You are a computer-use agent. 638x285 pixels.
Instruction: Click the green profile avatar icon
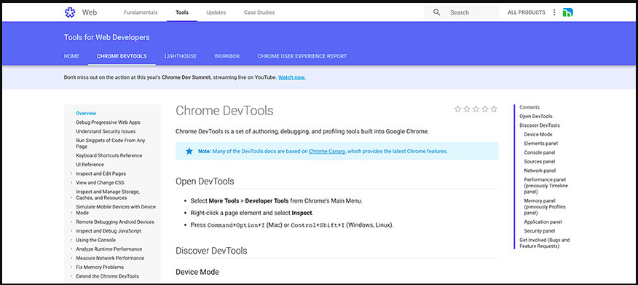pyautogui.click(x=567, y=12)
